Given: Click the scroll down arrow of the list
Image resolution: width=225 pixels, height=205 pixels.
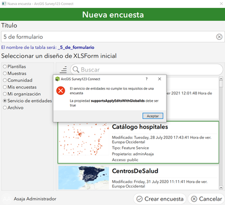Looking at the screenshot, I should pos(221,187).
